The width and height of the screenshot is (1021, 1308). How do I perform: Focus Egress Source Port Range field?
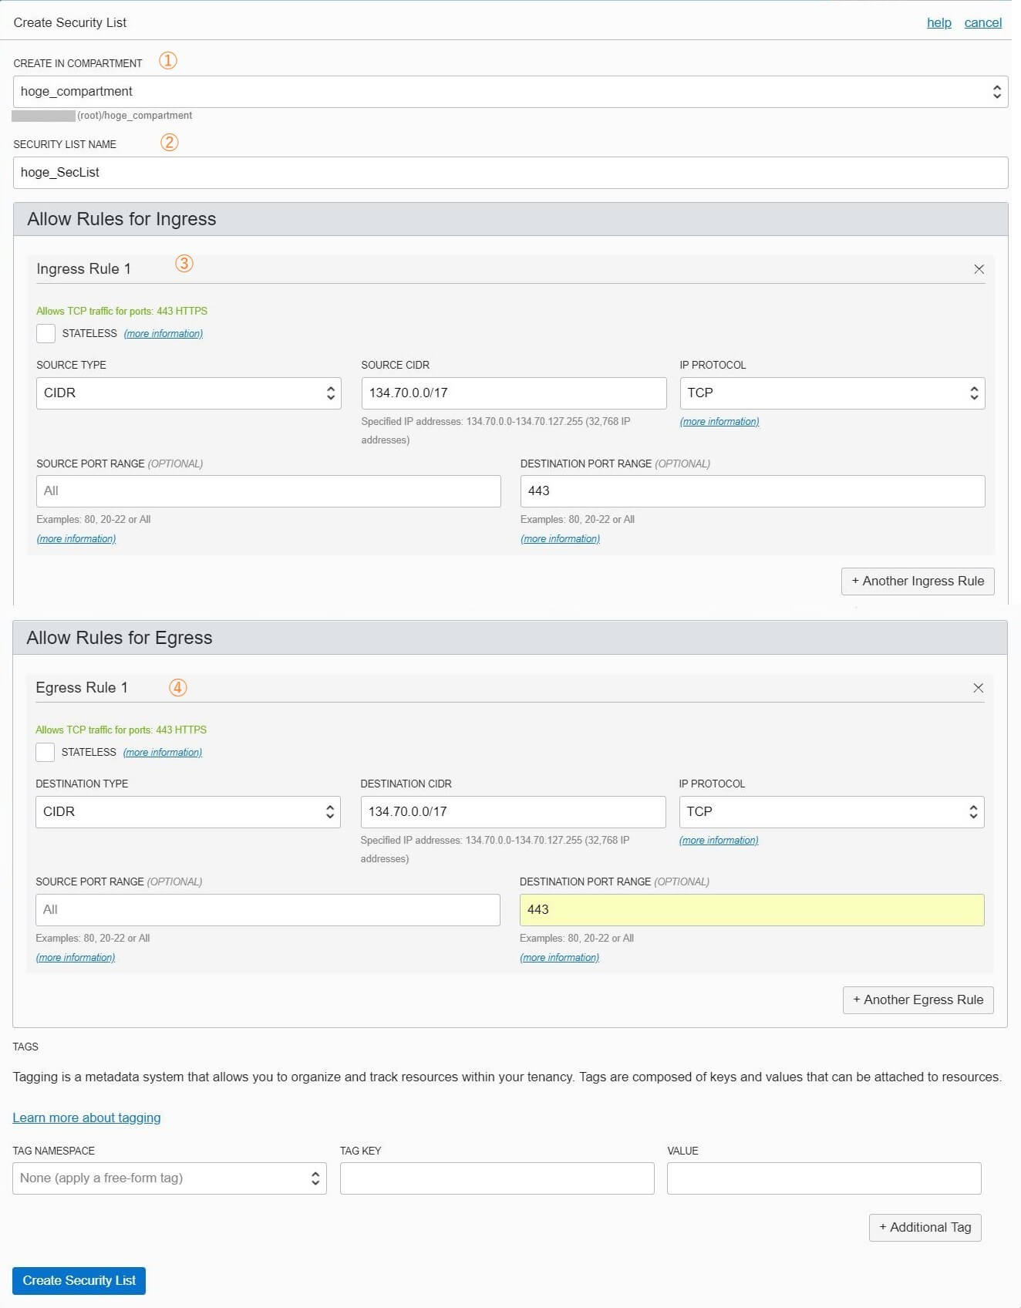pyautogui.click(x=268, y=910)
